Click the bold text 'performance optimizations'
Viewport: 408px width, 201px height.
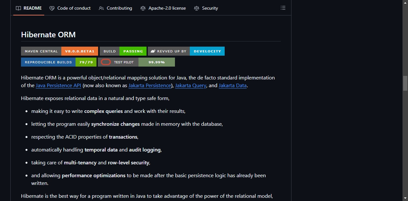point(94,176)
